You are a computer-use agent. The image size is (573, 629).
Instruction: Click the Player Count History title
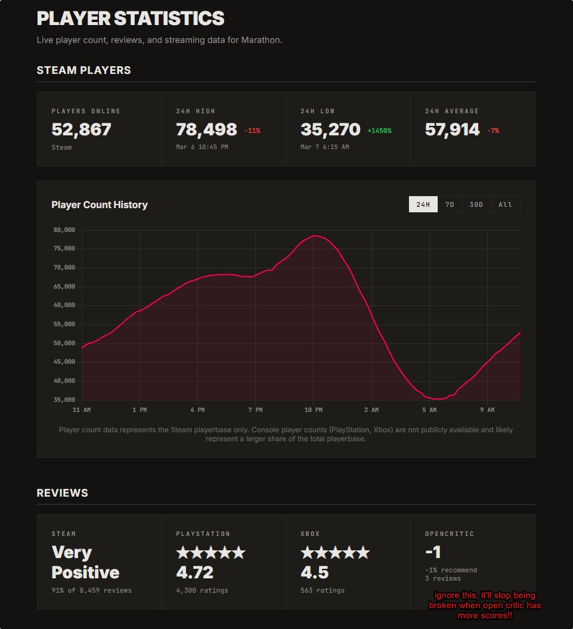pos(100,204)
